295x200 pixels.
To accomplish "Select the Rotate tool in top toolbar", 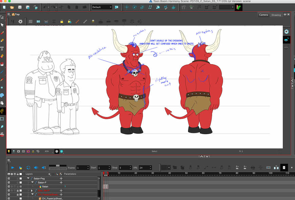I will coord(134,7).
